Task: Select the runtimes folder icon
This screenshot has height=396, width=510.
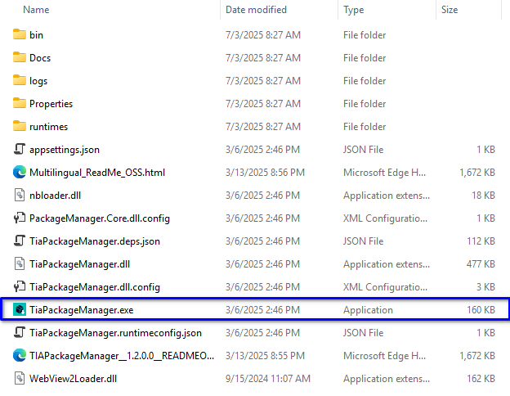Action: point(20,126)
